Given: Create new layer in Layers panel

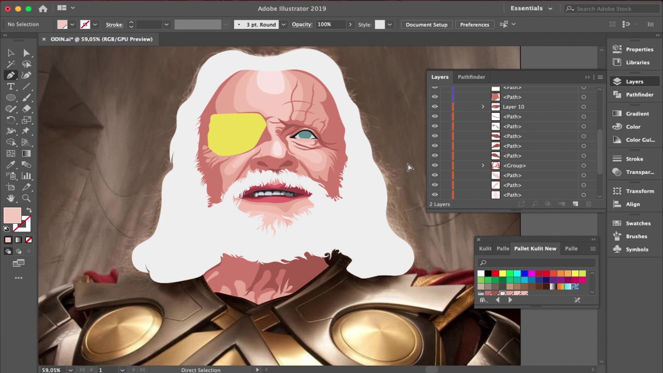Looking at the screenshot, I should click(x=575, y=204).
